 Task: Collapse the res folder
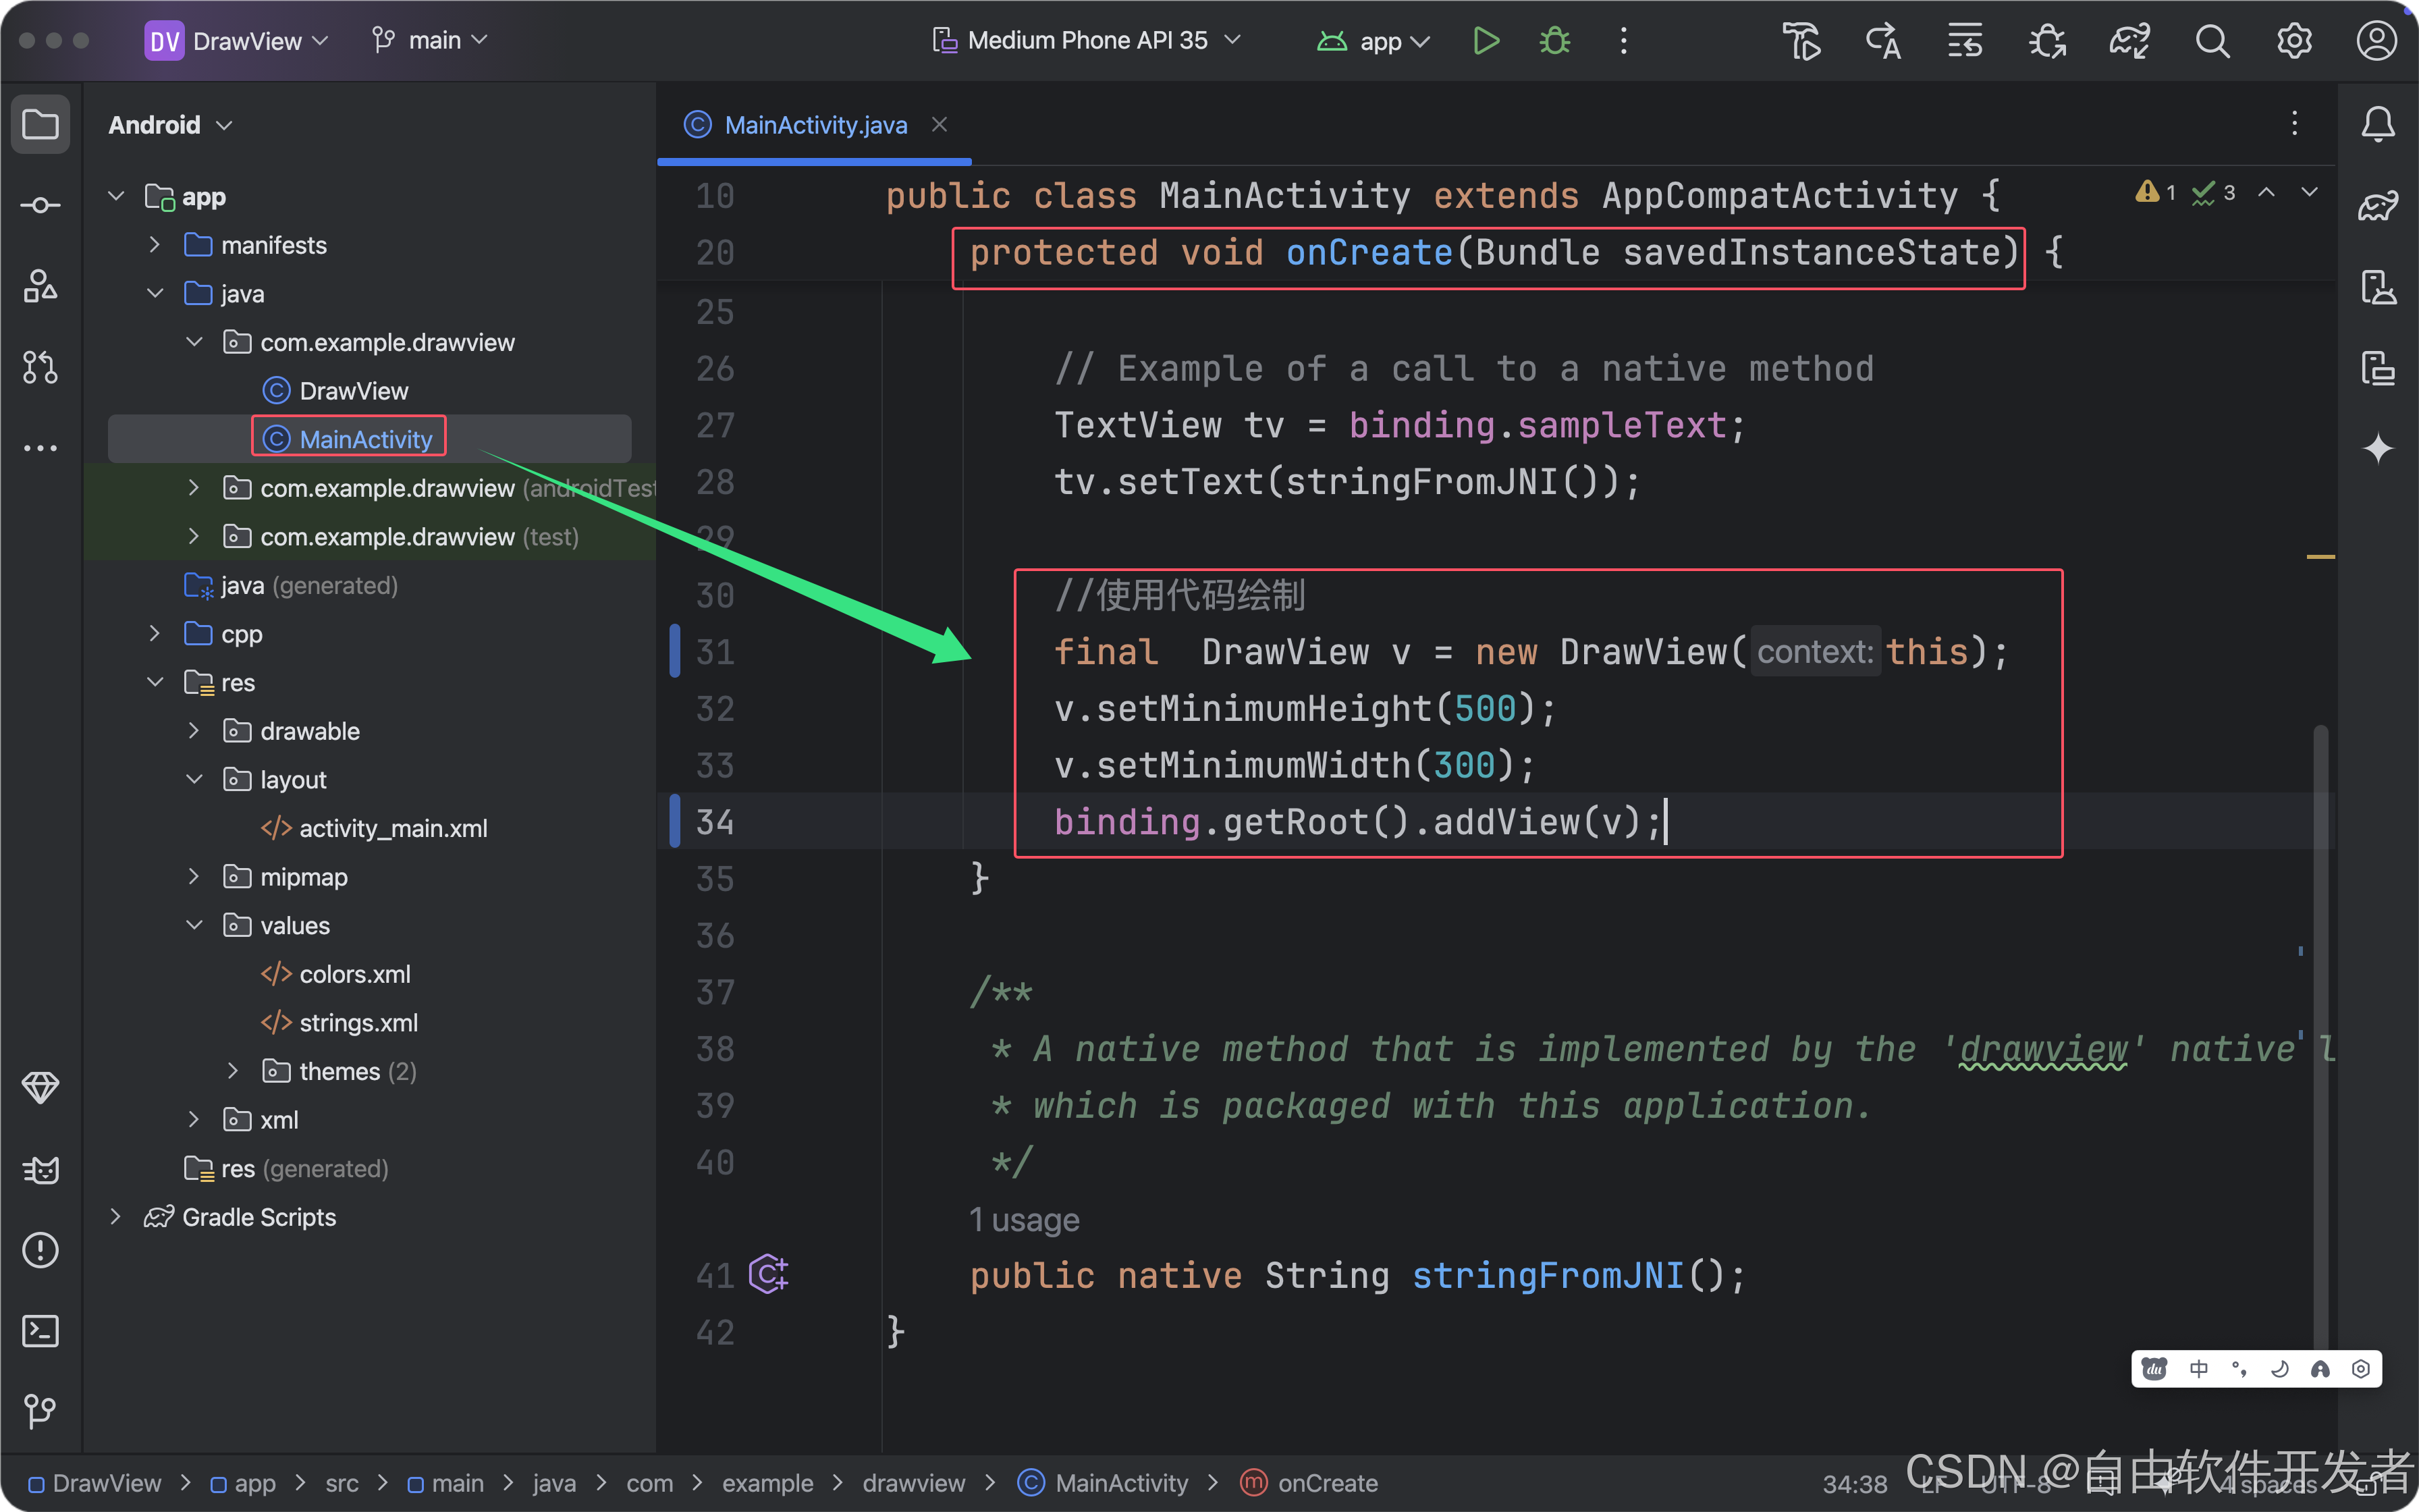point(155,682)
